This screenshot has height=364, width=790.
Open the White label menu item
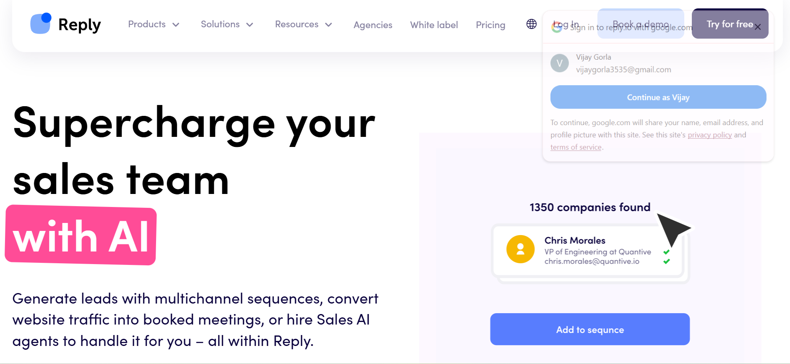click(434, 25)
